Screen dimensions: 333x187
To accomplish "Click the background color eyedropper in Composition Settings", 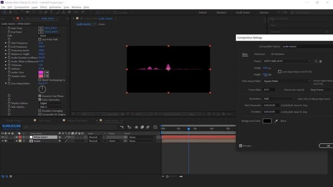I will pyautogui.click(x=276, y=121).
